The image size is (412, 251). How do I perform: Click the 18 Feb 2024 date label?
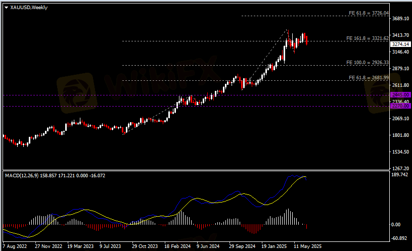coord(177,247)
